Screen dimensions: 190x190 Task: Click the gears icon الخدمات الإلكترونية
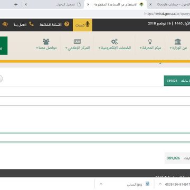[115, 42]
